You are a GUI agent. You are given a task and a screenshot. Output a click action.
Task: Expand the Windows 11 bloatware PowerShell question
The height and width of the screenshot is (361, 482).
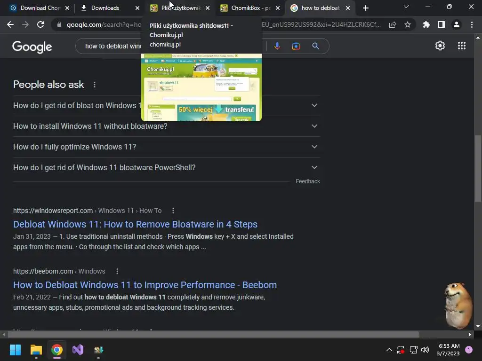(x=167, y=168)
